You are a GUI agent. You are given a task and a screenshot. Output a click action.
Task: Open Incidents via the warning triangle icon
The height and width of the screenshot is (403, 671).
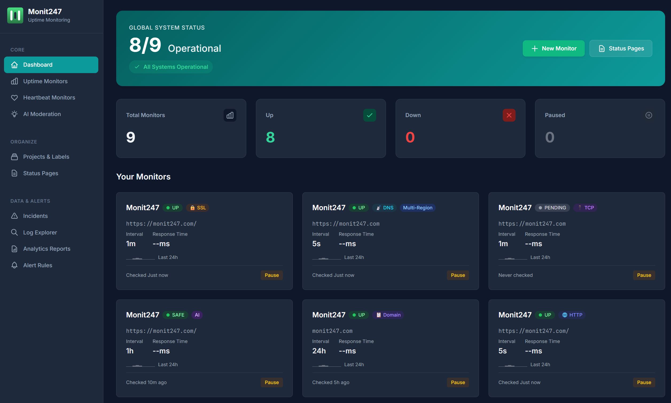(x=14, y=216)
